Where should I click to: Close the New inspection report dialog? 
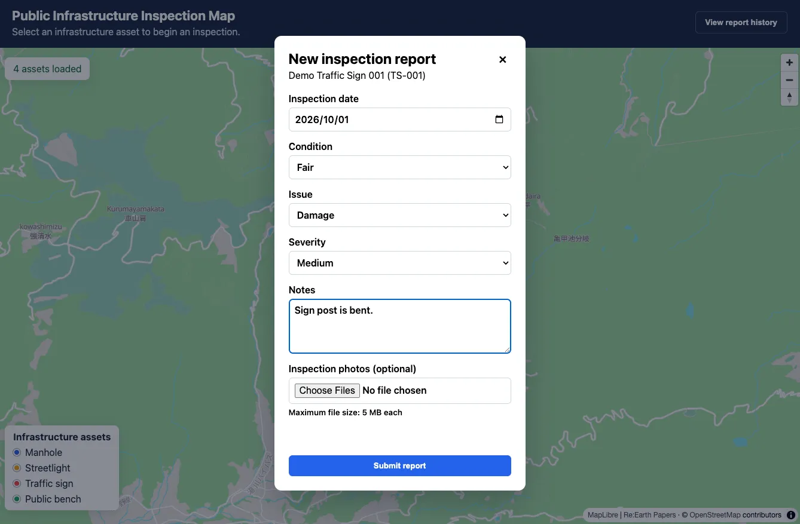(x=502, y=59)
